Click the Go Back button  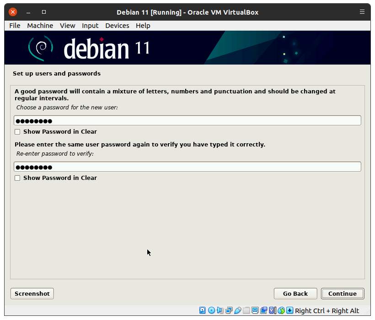pos(295,294)
